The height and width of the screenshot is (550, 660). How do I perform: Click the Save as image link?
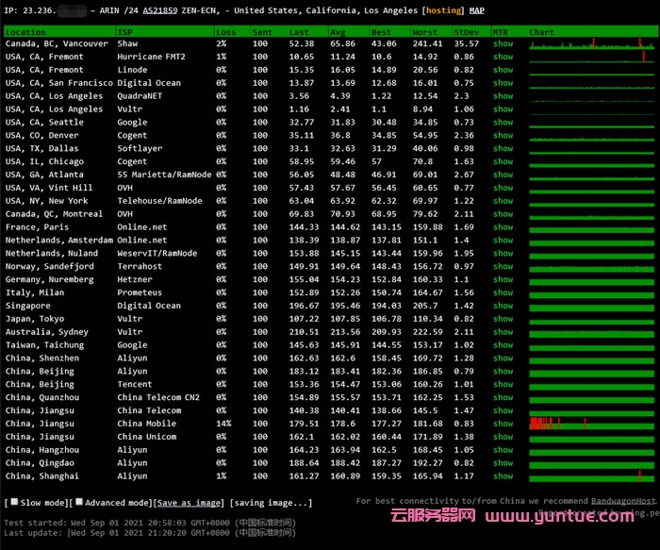point(190,503)
